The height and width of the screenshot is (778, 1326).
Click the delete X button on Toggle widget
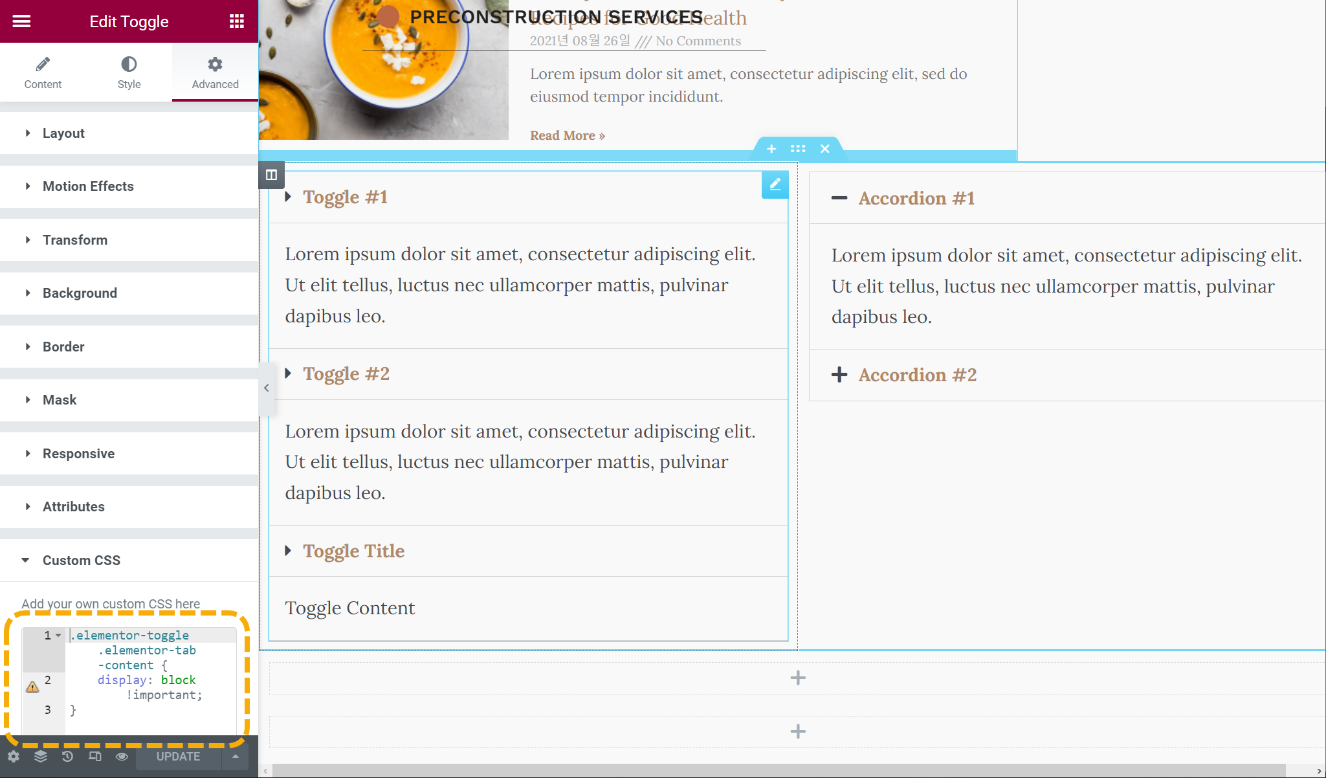pyautogui.click(x=824, y=148)
